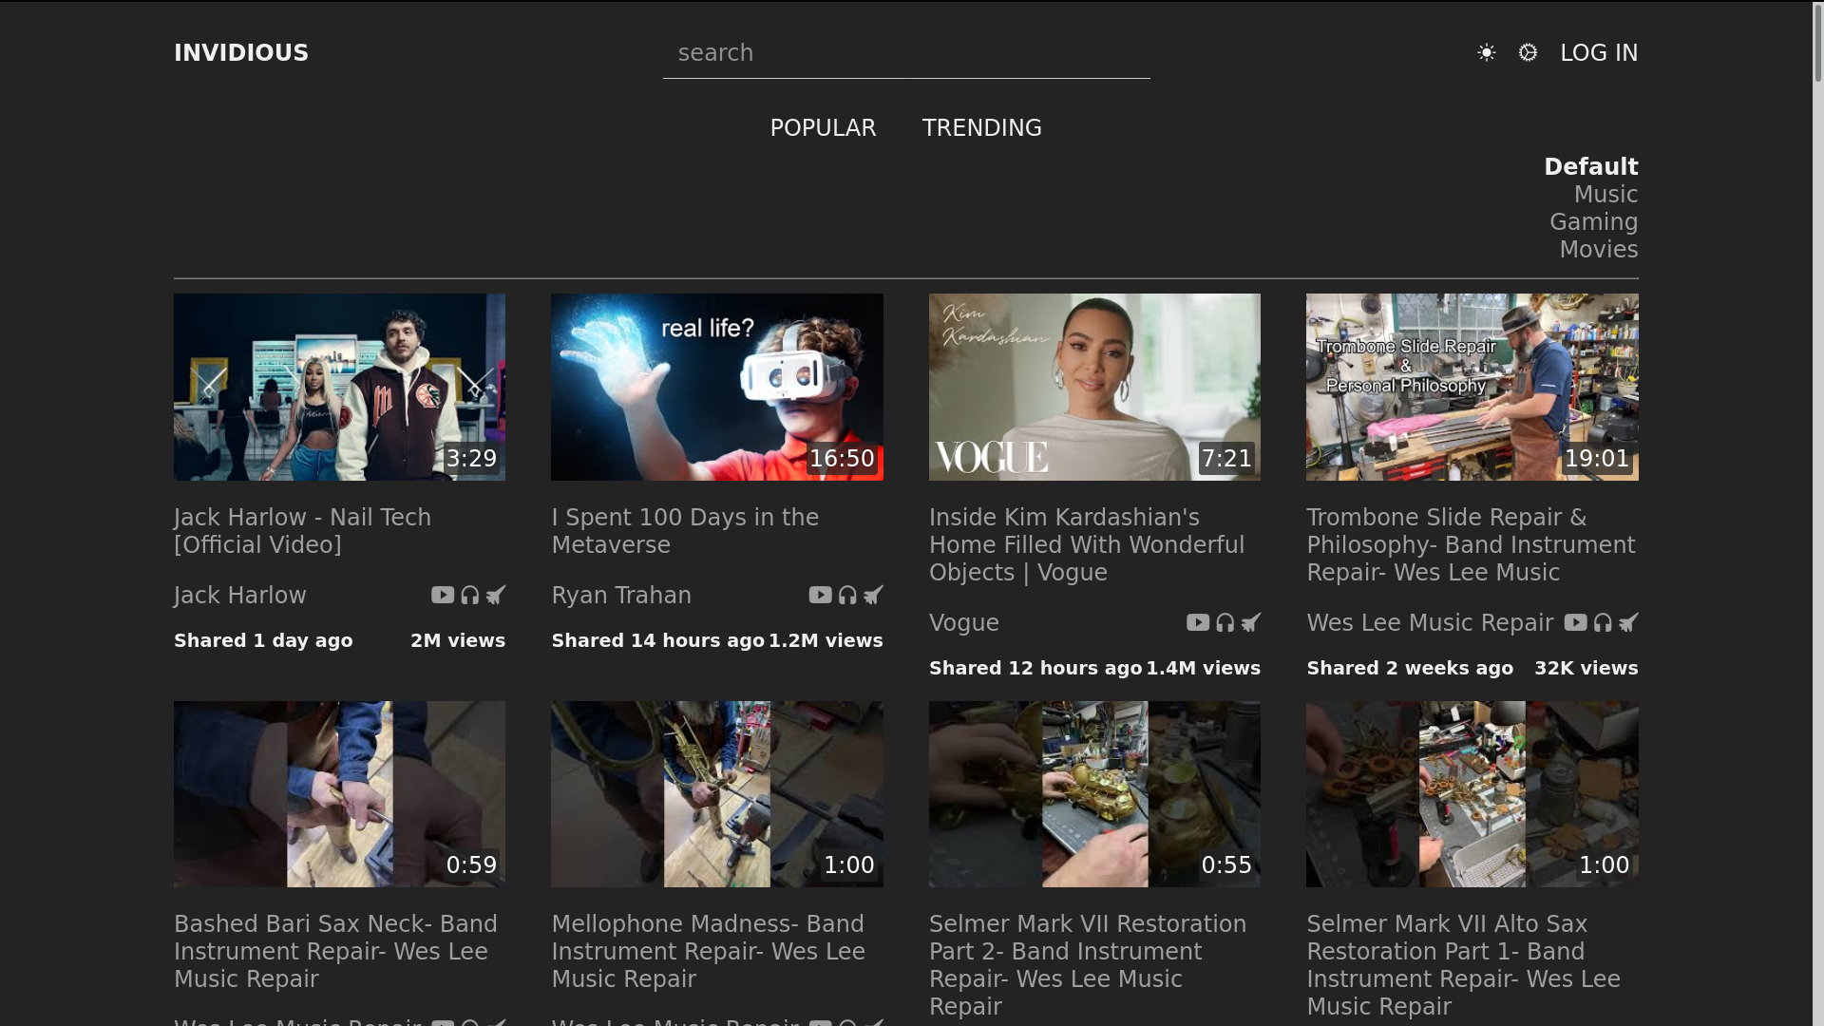The width and height of the screenshot is (1824, 1026).
Task: Click Switch Invidious Instance icon under Ryan Trahan video
Action: pos(873,596)
